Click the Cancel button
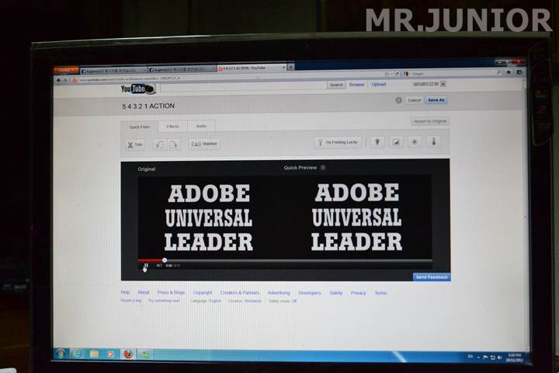This screenshot has height=373, width=559. coord(415,100)
